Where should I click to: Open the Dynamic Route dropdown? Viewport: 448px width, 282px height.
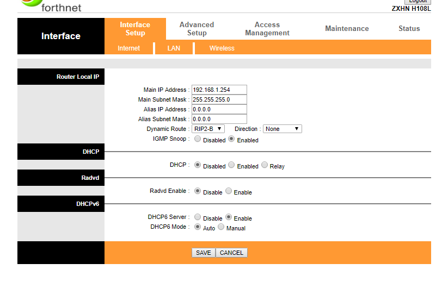pyautogui.click(x=208, y=129)
